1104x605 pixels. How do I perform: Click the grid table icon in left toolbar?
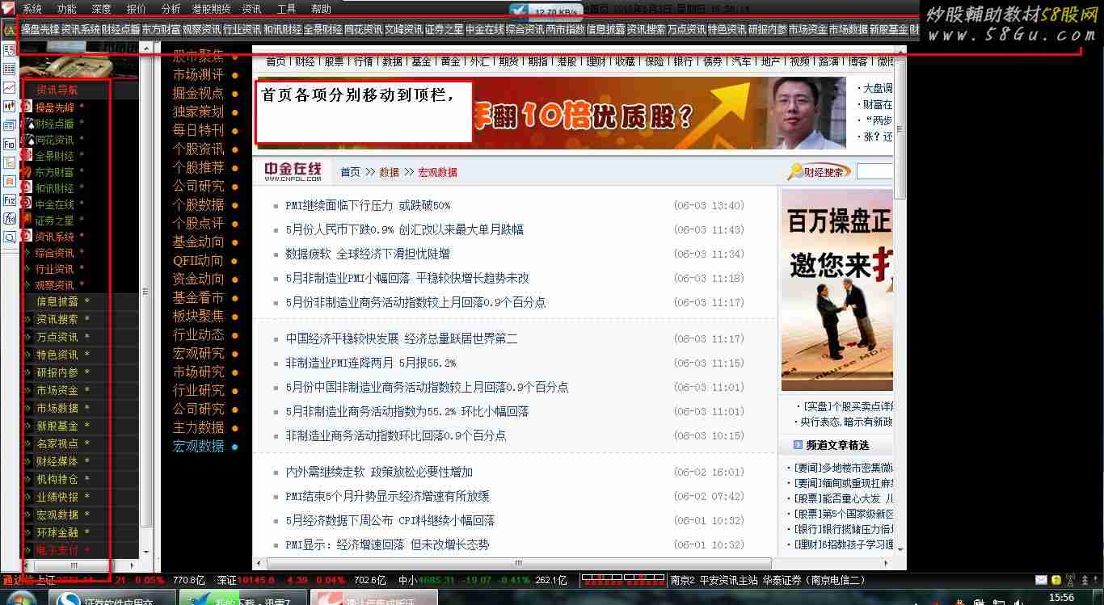(10, 69)
